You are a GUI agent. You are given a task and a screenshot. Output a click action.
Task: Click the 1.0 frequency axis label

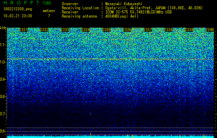pyautogui.click(x=3, y=62)
